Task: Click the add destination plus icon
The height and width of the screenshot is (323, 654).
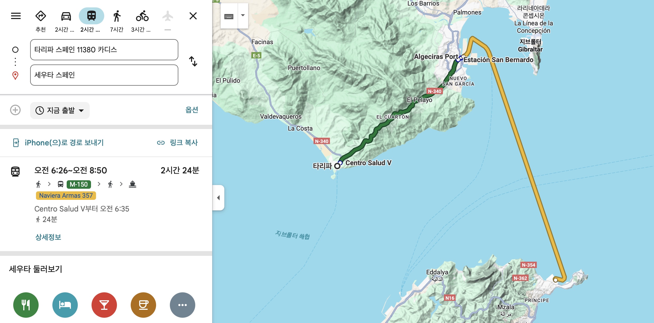Action: click(x=15, y=110)
